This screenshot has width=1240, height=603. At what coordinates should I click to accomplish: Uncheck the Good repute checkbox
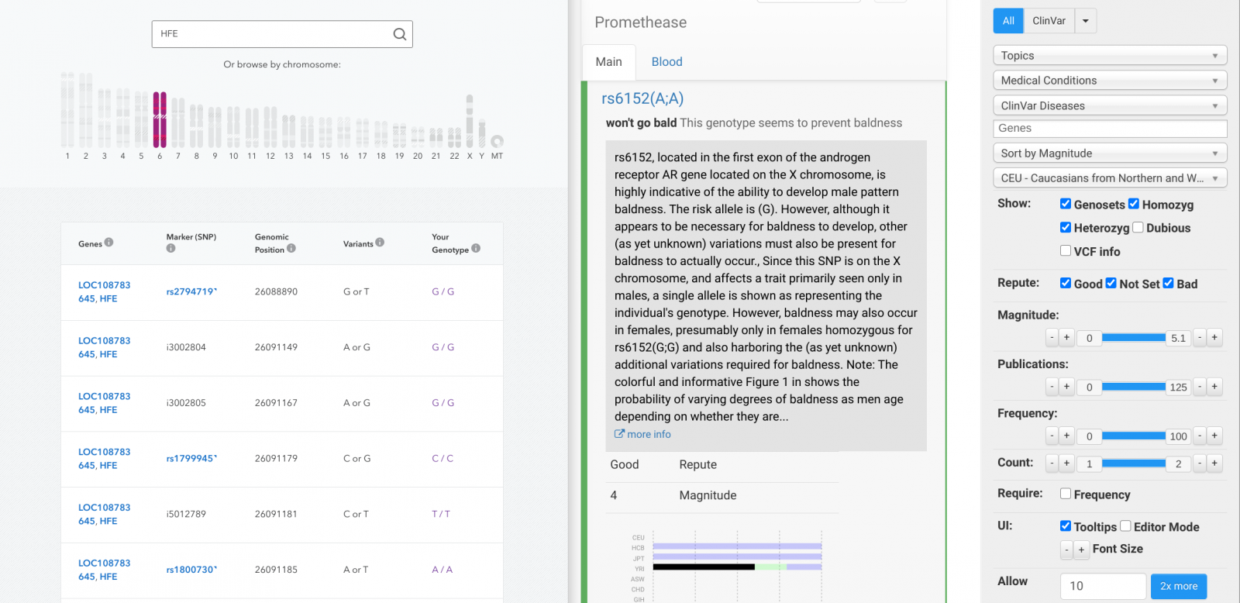tap(1066, 283)
